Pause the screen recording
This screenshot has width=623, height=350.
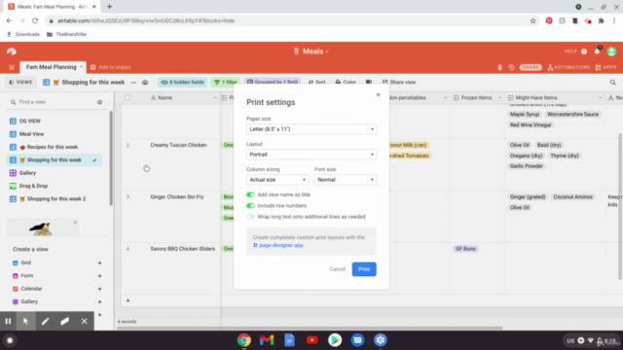(8, 321)
